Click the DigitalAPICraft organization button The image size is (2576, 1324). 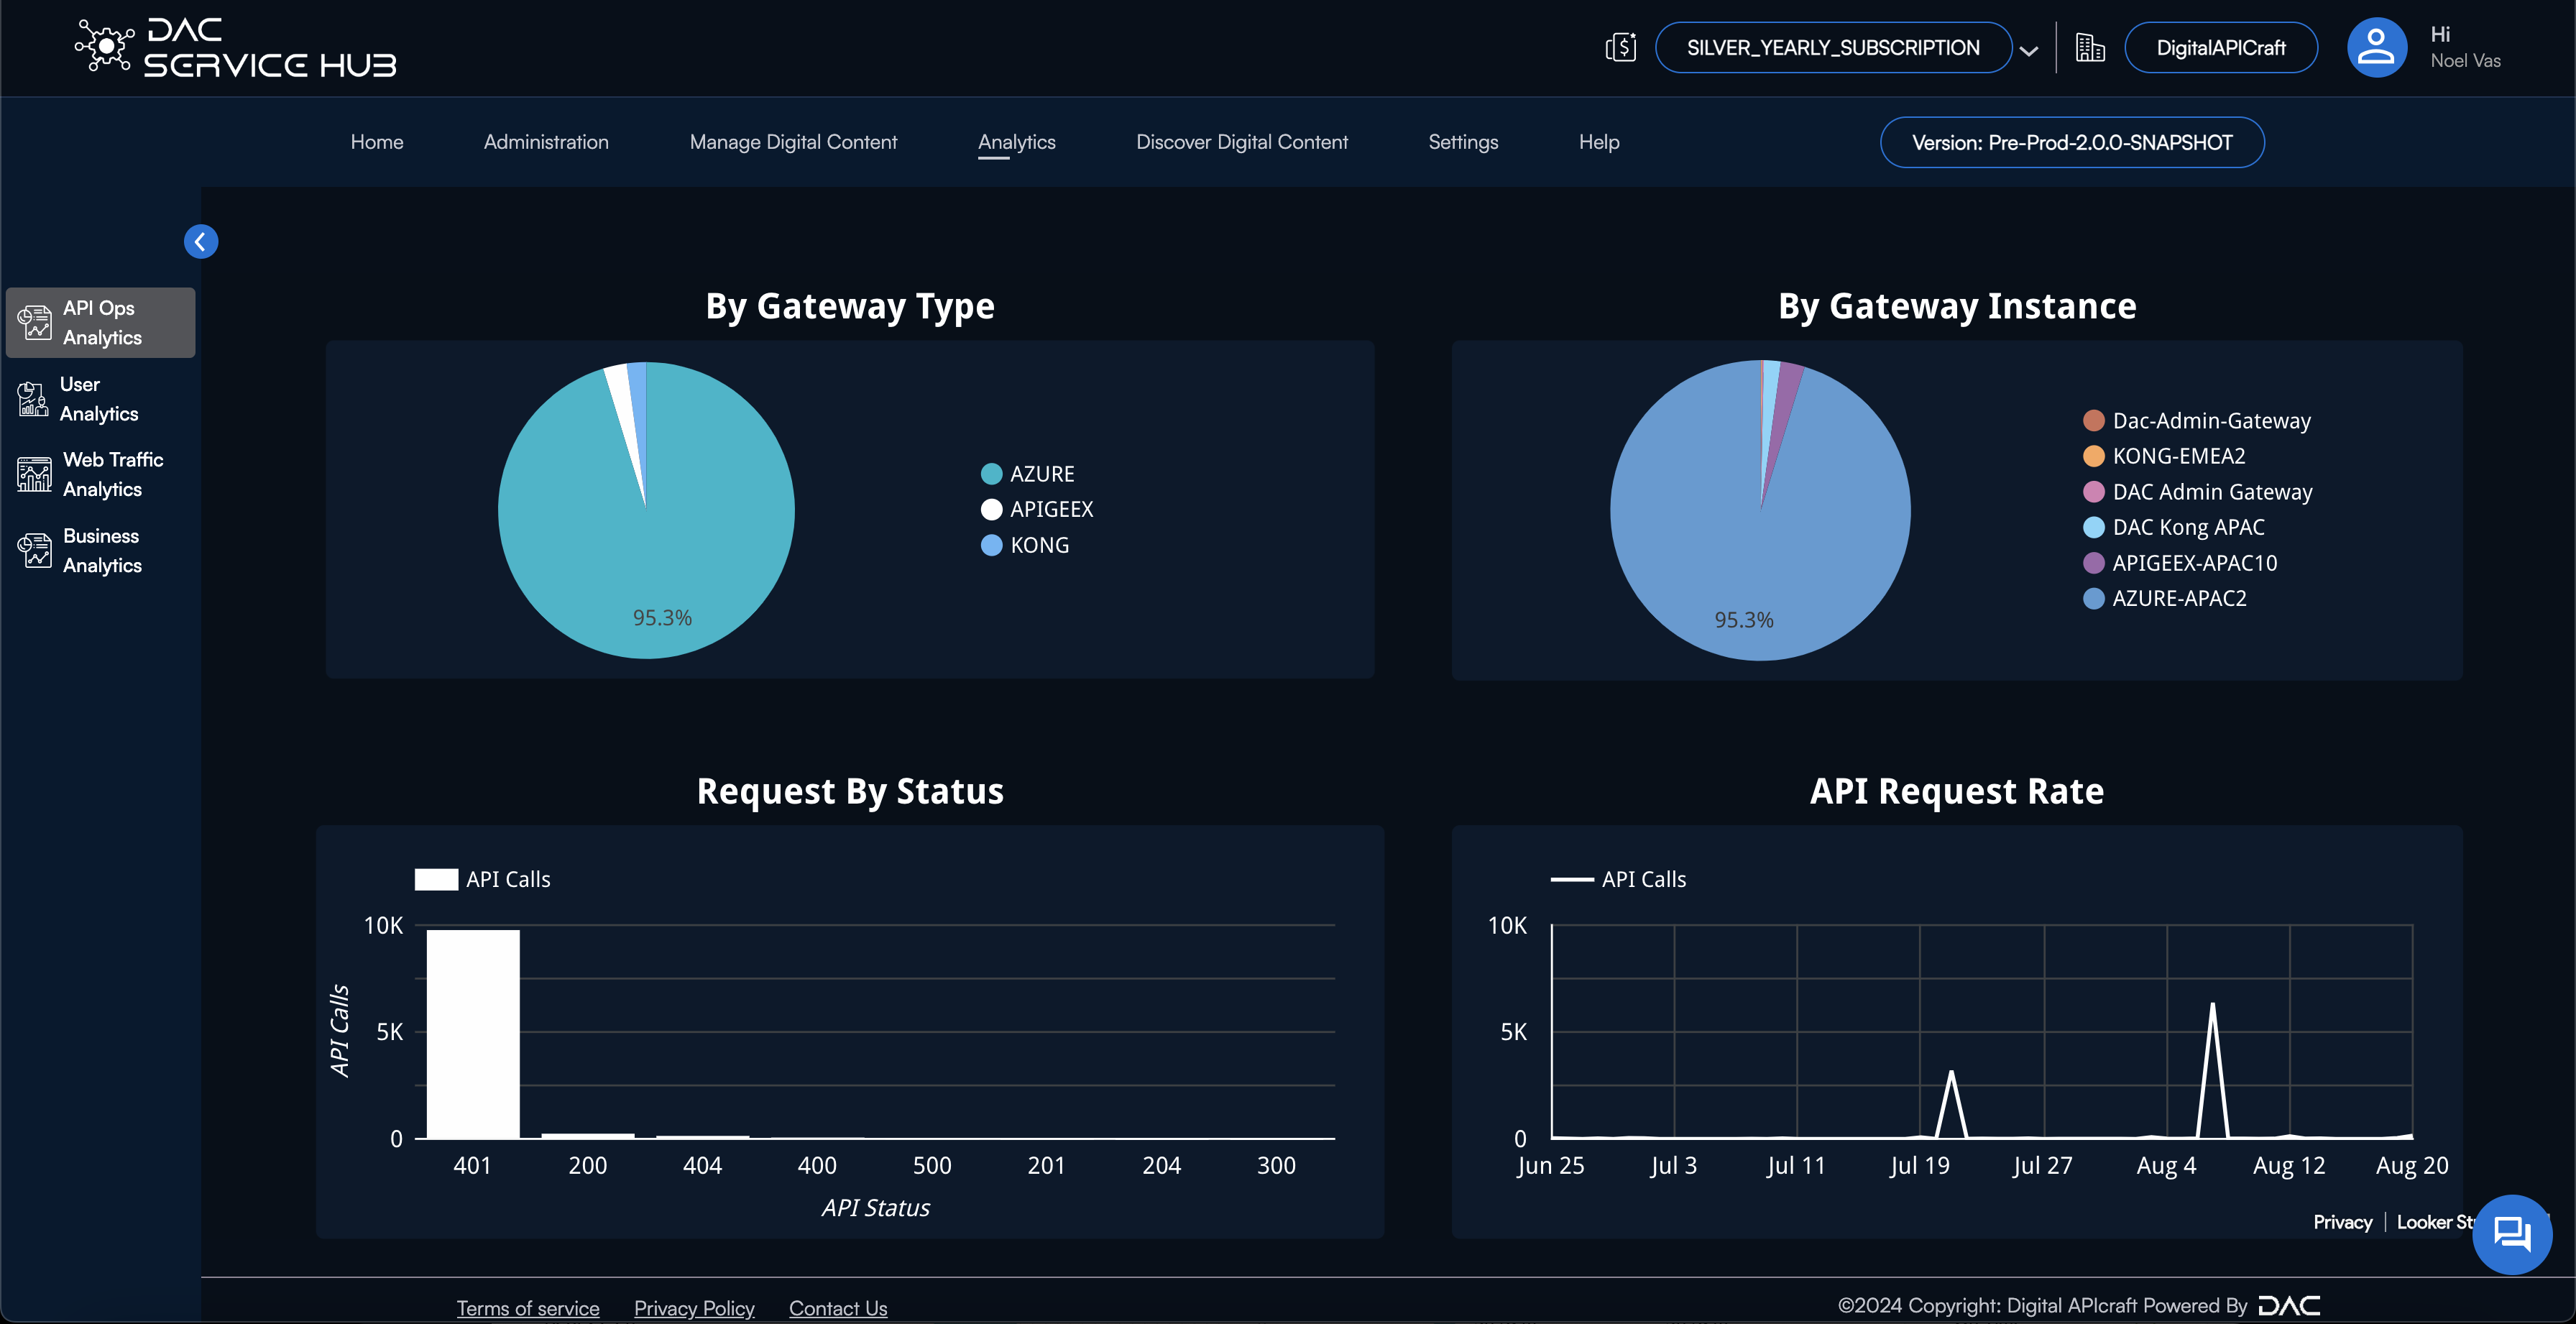[x=2221, y=47]
